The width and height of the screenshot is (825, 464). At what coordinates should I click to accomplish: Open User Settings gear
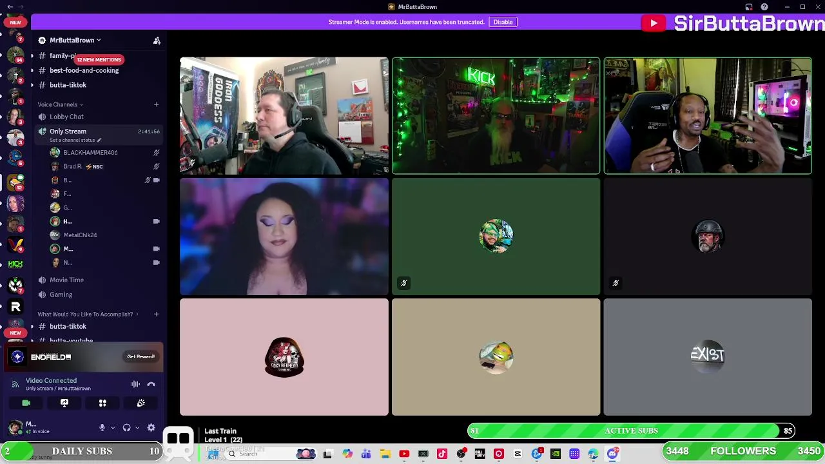[x=151, y=427]
